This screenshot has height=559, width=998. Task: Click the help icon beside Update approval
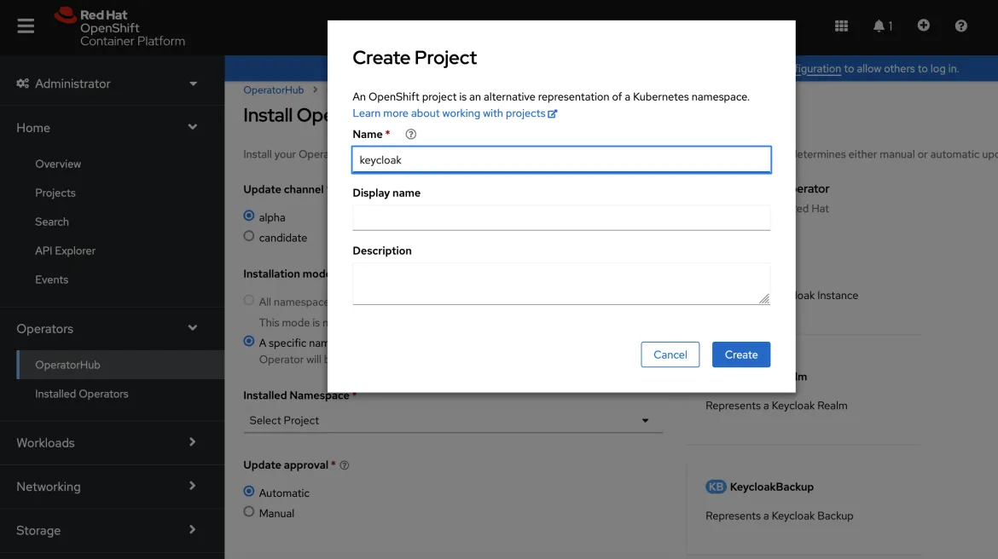(x=344, y=464)
